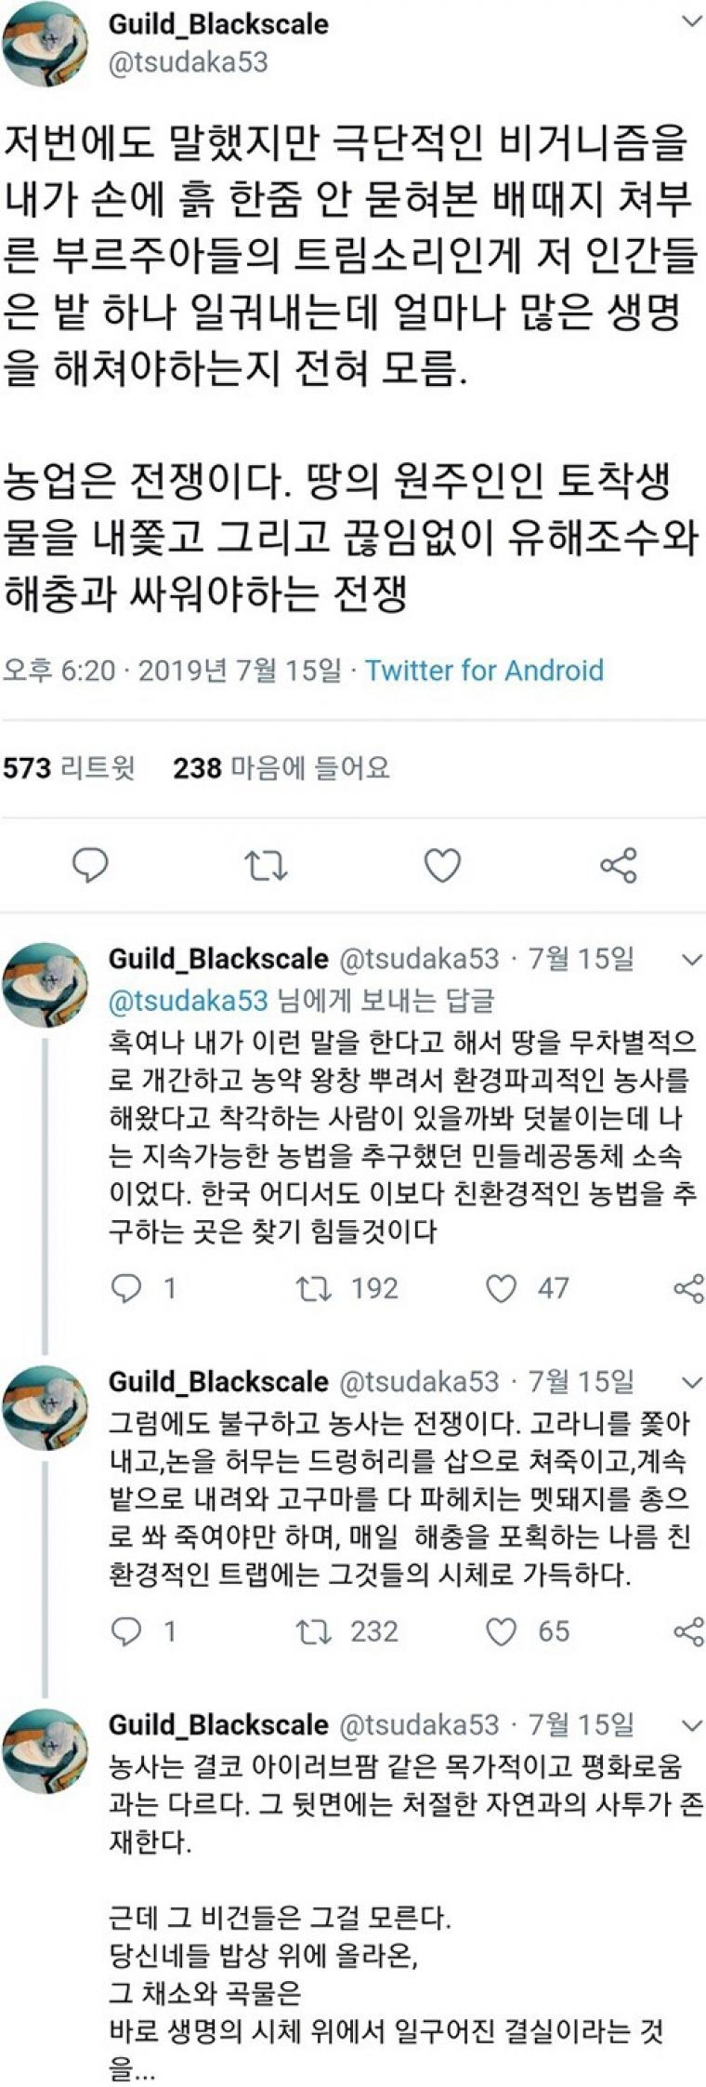Like the main tweet with the heart
706x2087 pixels.
tap(442, 866)
